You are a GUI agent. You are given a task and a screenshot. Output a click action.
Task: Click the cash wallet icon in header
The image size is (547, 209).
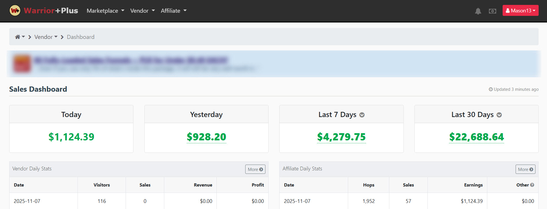coord(492,11)
